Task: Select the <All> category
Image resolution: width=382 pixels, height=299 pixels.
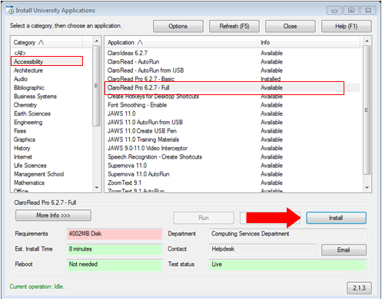Action: click(x=20, y=53)
